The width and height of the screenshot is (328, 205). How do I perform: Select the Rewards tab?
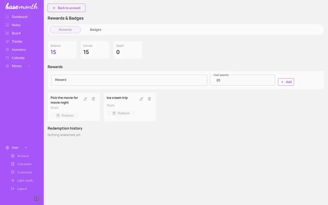point(65,30)
